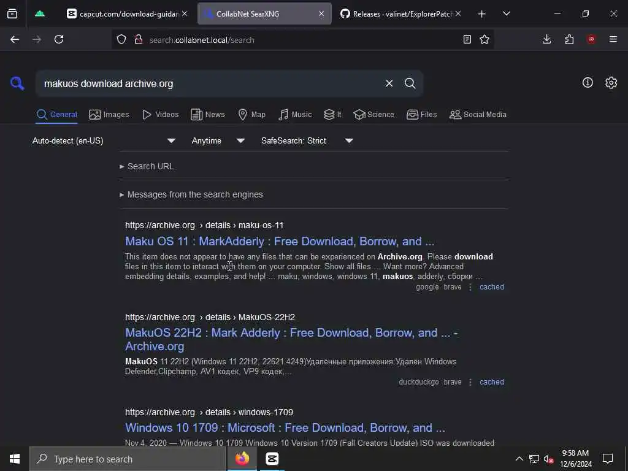628x471 pixels.
Task: Open the taskbar clock and date
Action: coord(575,459)
